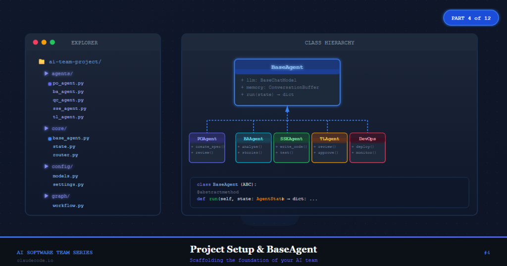This screenshot has height=266, width=507.
Task: Click the inheritance arrowhead under BaseAgent
Action: [x=287, y=109]
